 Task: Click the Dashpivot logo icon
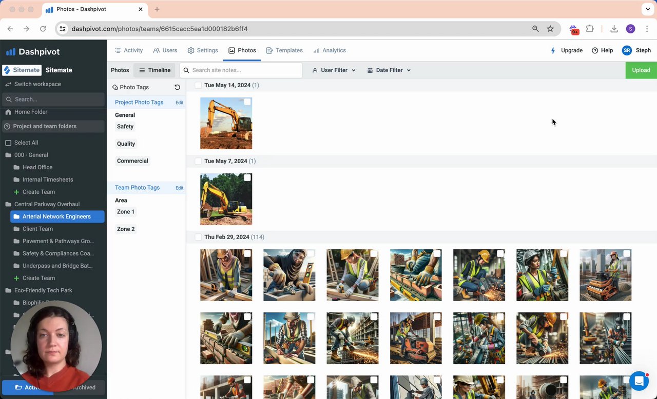click(11, 52)
